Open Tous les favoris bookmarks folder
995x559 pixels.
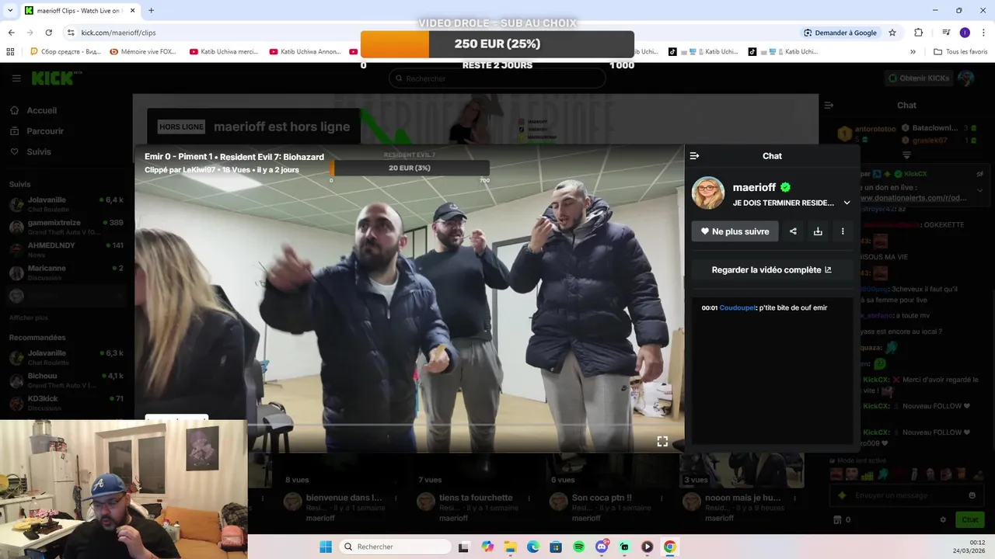pyautogui.click(x=961, y=52)
